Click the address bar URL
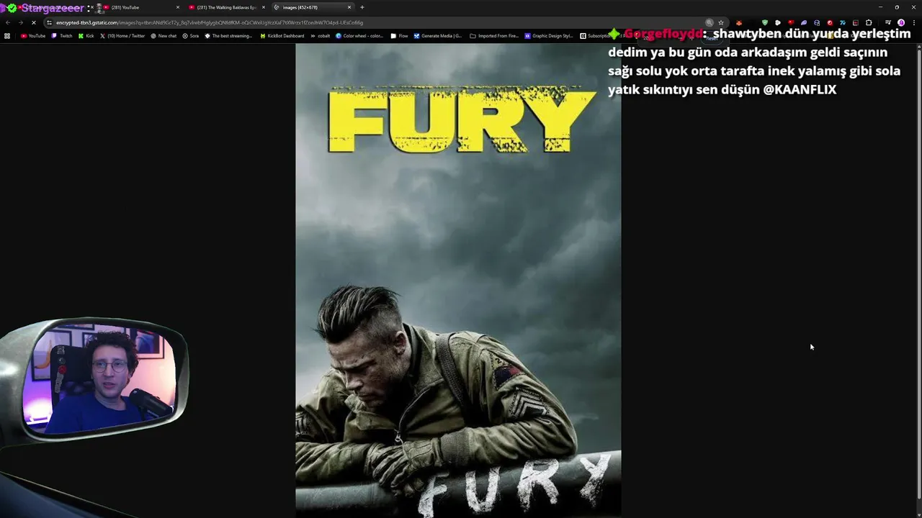The height and width of the screenshot is (518, 922). point(210,22)
